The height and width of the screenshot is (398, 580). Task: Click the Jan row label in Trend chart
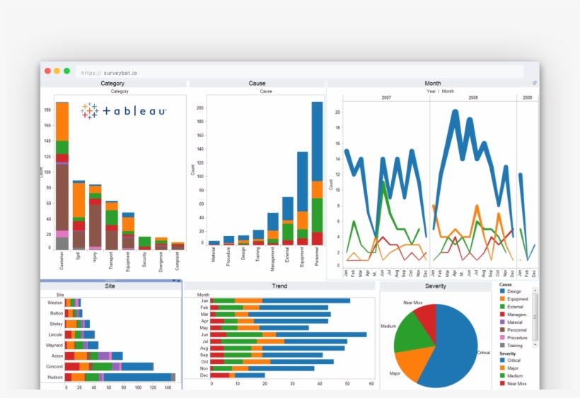point(204,301)
